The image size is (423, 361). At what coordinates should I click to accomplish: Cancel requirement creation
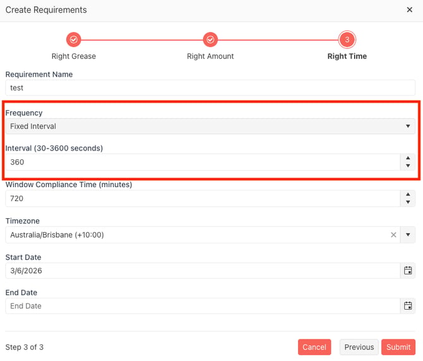pyautogui.click(x=314, y=347)
